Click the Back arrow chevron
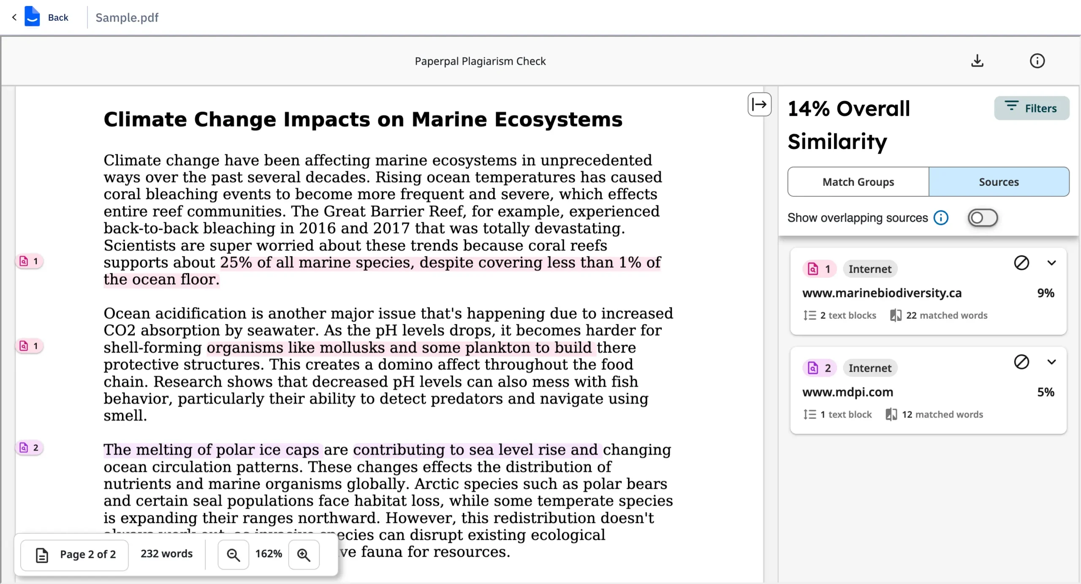 click(14, 17)
